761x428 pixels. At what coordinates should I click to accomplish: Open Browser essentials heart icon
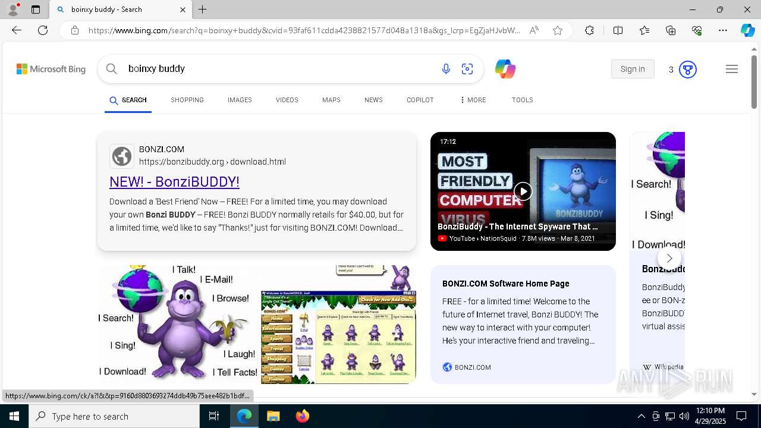[x=697, y=30]
